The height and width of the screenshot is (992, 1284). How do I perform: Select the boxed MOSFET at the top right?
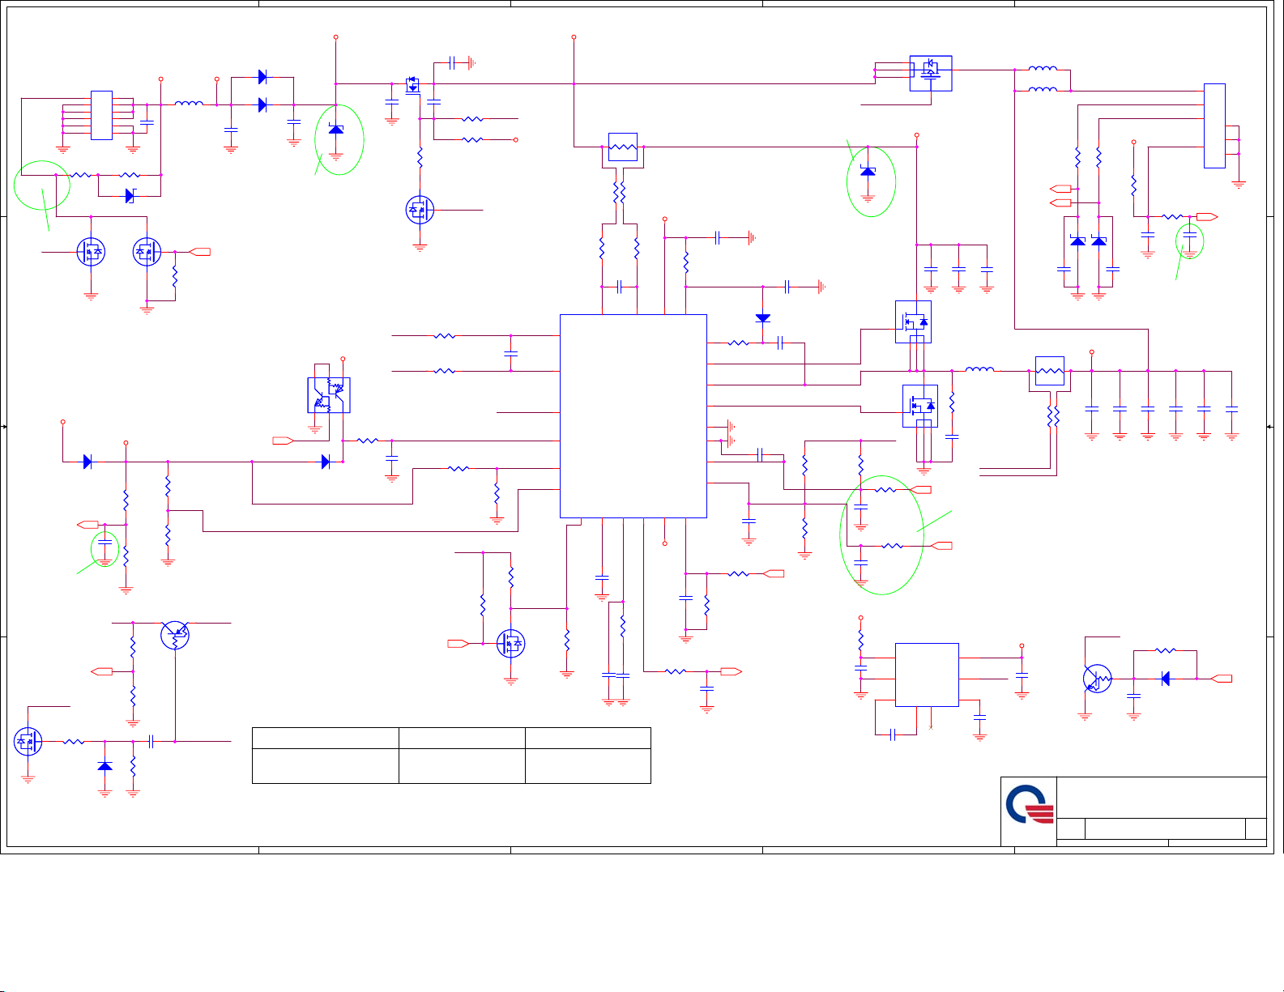point(931,73)
